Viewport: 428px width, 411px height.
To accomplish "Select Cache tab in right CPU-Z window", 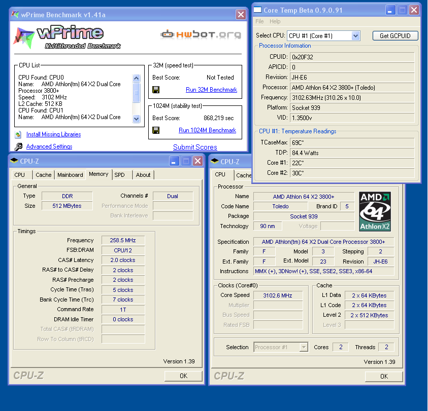I will [x=244, y=175].
